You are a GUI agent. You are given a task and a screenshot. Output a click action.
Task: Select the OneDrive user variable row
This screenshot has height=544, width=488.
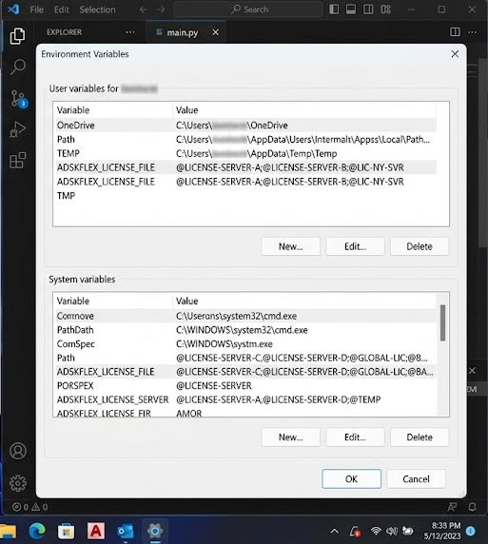[x=245, y=126]
